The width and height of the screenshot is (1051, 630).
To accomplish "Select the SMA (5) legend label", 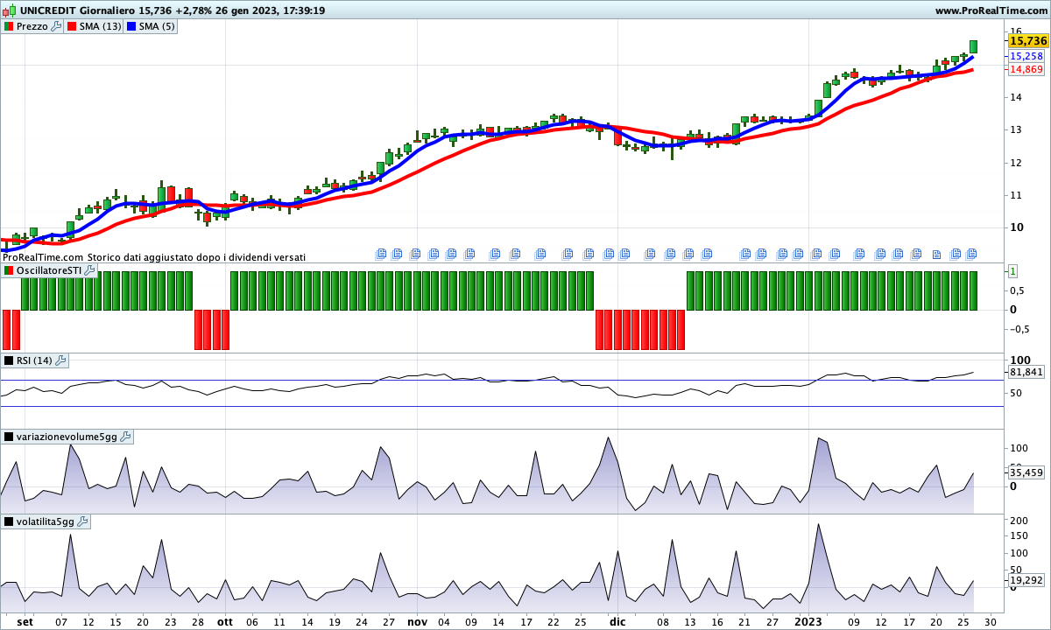I will (158, 26).
